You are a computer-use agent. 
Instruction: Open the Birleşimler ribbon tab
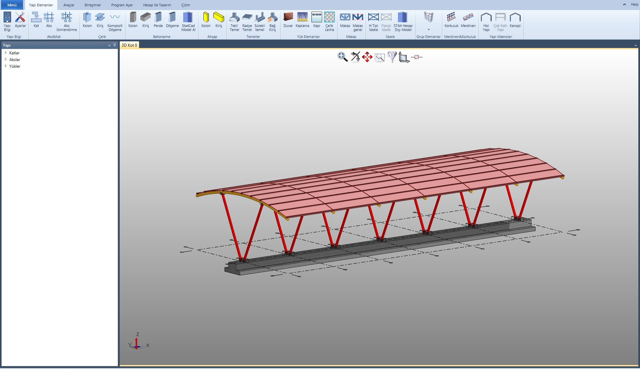point(93,5)
